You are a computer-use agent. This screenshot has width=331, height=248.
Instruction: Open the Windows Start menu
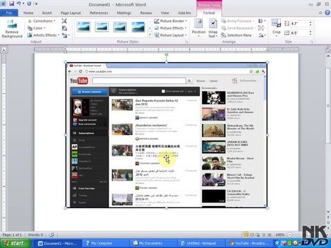pyautogui.click(x=15, y=243)
